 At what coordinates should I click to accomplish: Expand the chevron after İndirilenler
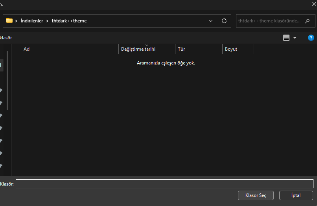click(47, 21)
